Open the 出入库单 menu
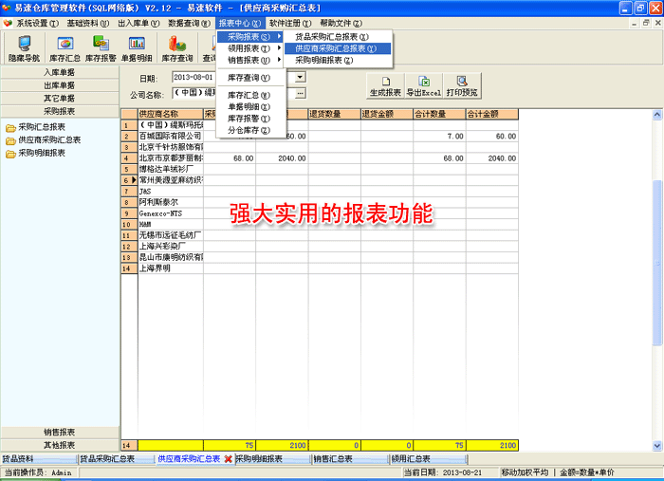 tap(138, 24)
